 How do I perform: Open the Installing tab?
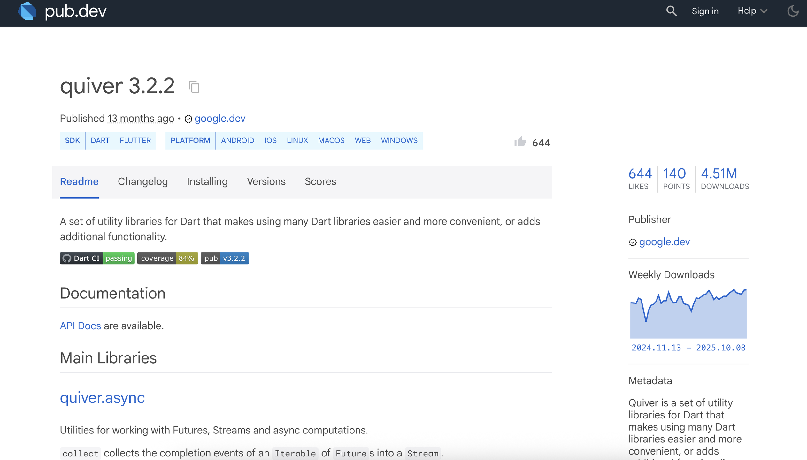[207, 181]
